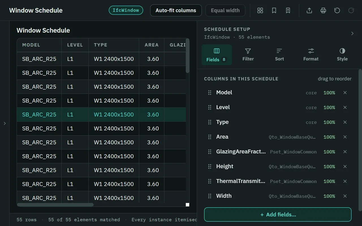Remove the ThermalTransmittance column with its X
This screenshot has height=226, width=362.
[345, 181]
